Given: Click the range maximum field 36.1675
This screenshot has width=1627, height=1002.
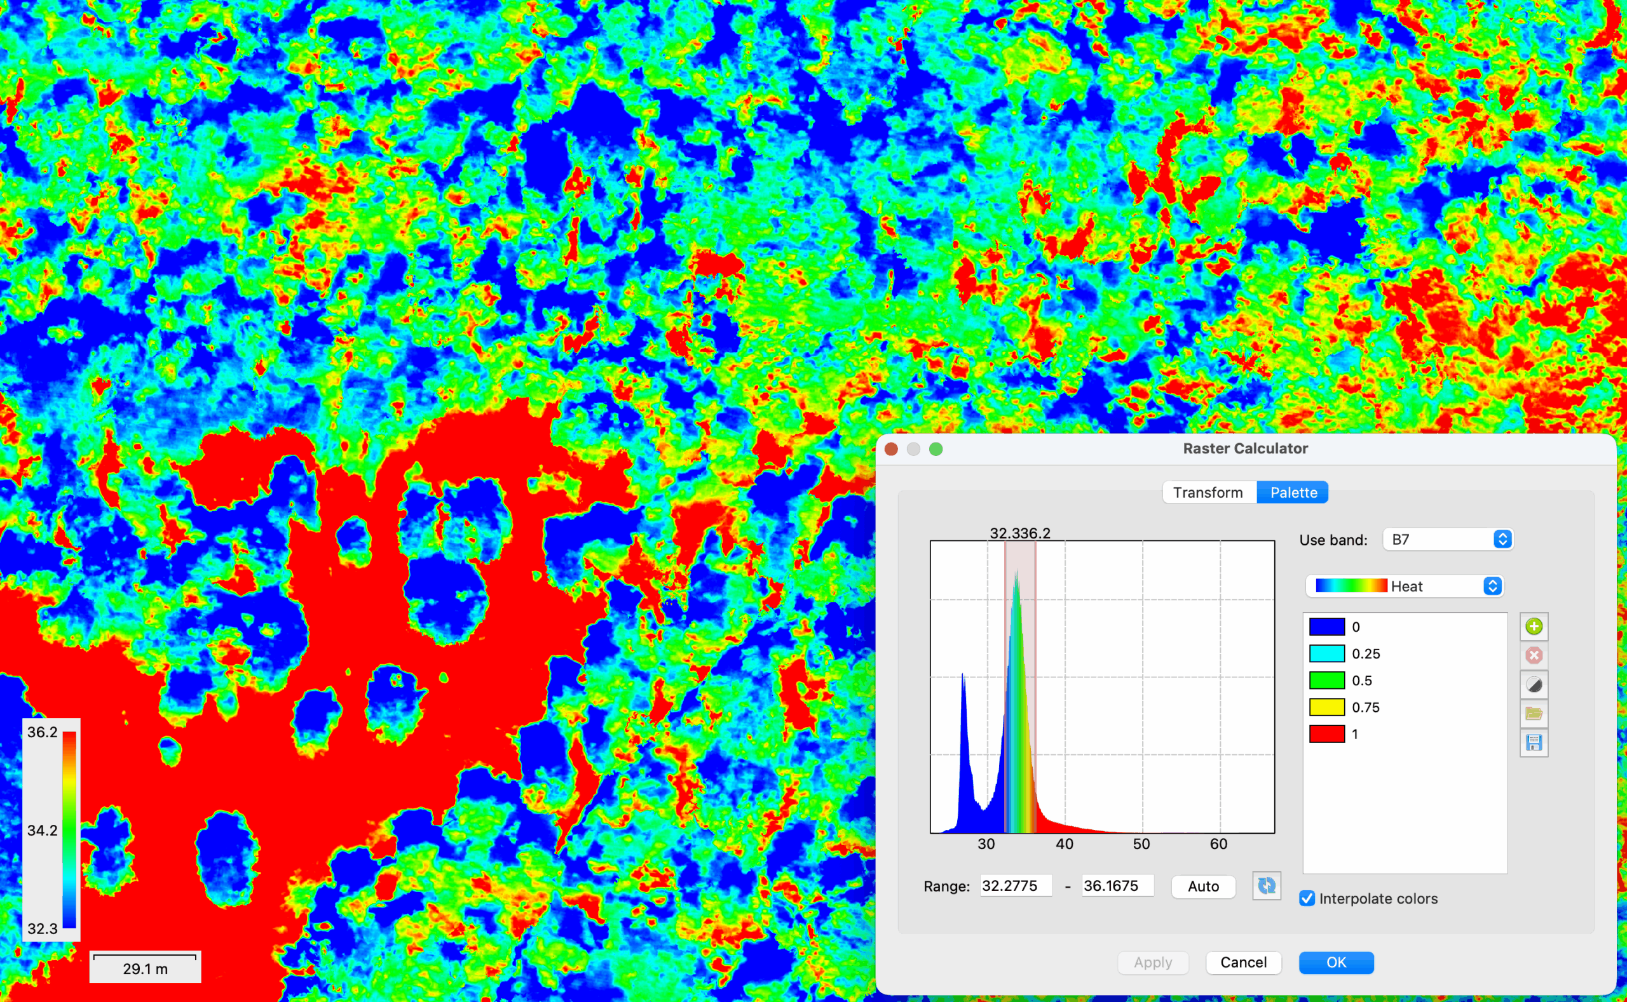Looking at the screenshot, I should [1117, 886].
